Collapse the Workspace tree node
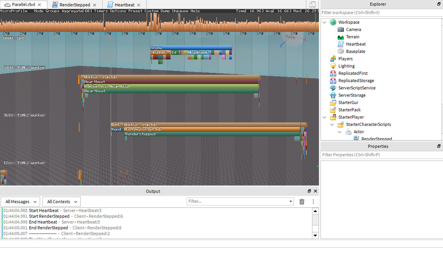Image resolution: width=443 pixels, height=259 pixels. click(324, 22)
